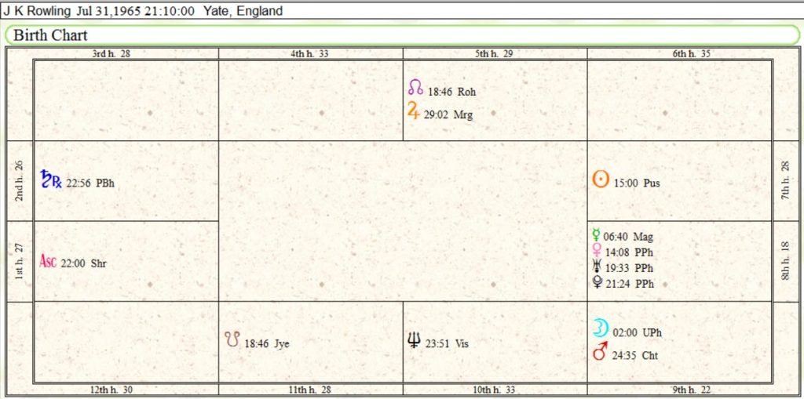804x399 pixels.
Task: Click the Birth Chart title bar
Action: pyautogui.click(x=402, y=35)
